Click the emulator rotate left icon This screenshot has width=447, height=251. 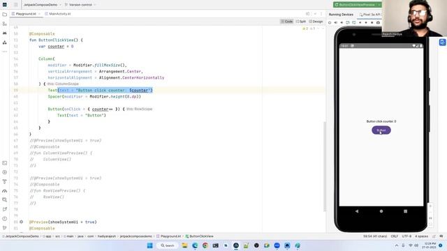(x=348, y=22)
